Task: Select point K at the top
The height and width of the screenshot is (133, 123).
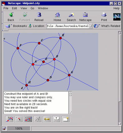Action: (x=61, y=38)
